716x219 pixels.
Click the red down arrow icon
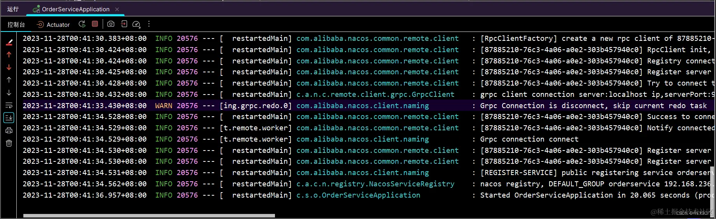9,67
